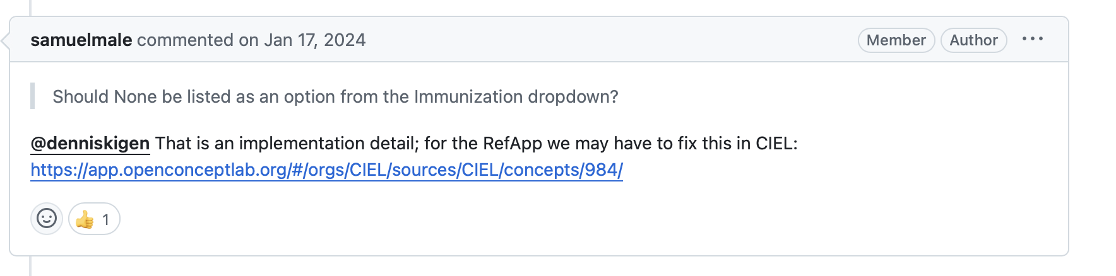Image resolution: width=1116 pixels, height=276 pixels.
Task: Click the Member badge
Action: point(896,40)
